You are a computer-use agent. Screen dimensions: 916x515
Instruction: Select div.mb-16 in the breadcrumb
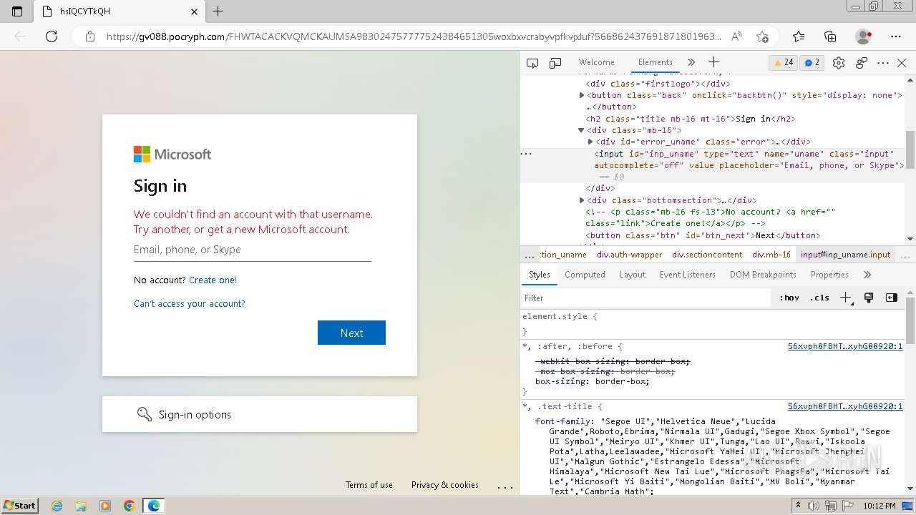coord(771,255)
